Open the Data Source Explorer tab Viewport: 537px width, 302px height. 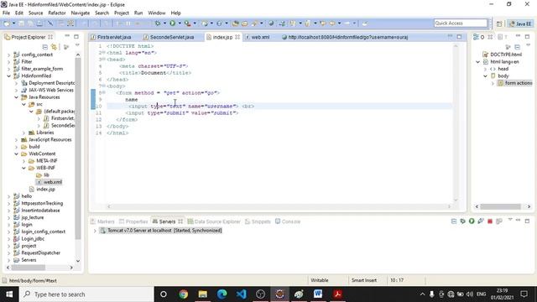[x=214, y=221]
